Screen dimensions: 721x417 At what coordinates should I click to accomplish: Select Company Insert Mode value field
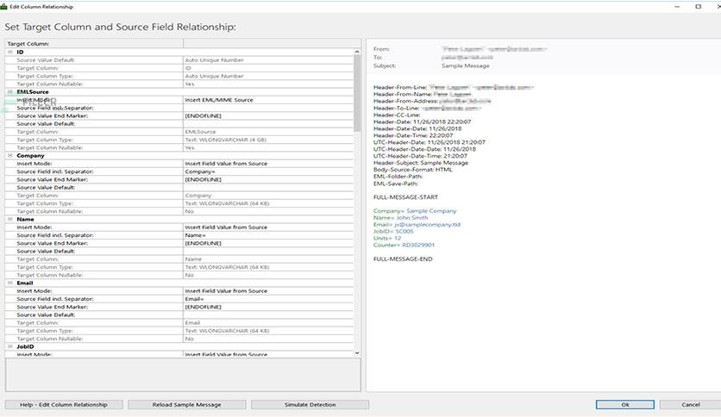coord(268,164)
